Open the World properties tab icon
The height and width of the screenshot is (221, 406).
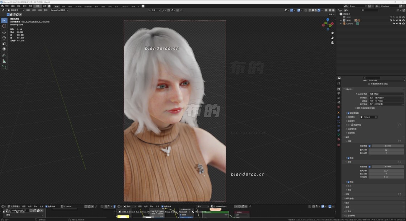(339, 107)
